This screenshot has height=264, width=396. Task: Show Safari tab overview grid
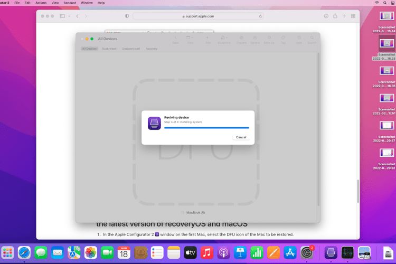click(x=353, y=16)
